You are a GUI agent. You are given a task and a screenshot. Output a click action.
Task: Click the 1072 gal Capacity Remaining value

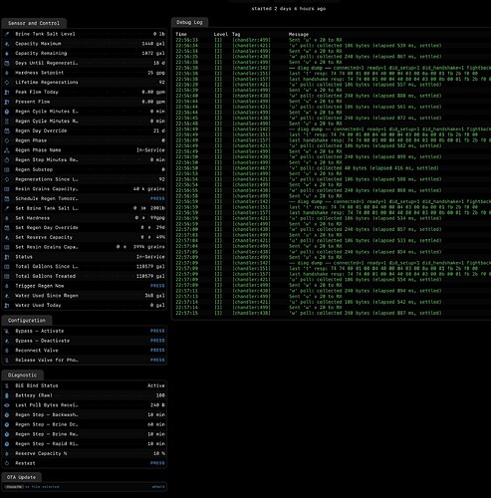(x=153, y=53)
